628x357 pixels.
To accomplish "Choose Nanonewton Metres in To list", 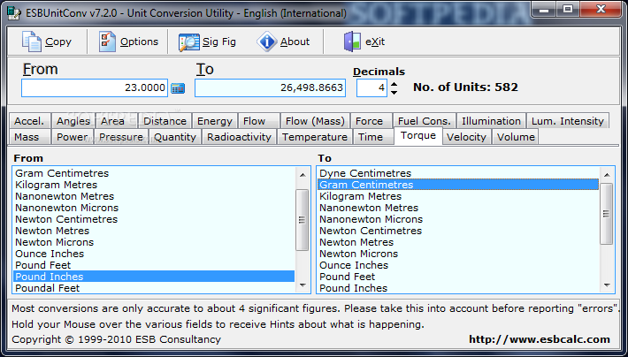I will point(458,208).
